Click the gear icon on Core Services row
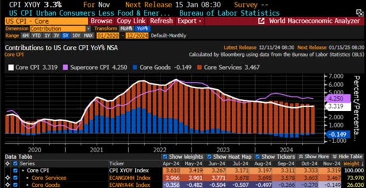366x188 pixels. click(7, 178)
